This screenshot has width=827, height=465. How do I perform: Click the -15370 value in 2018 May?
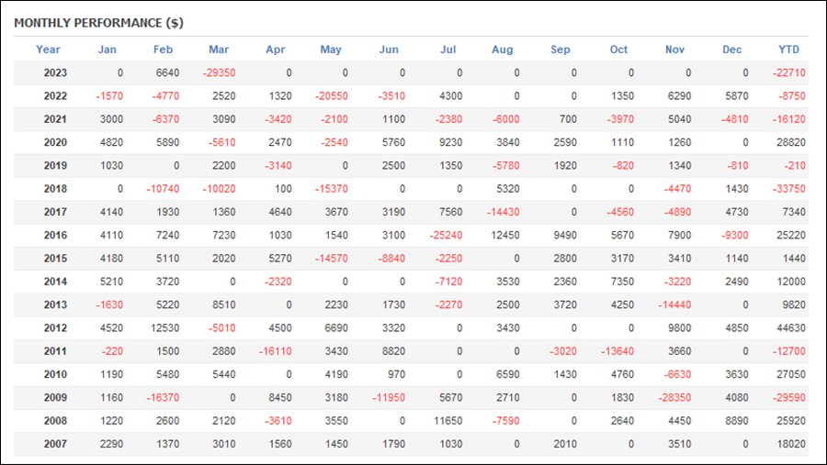(331, 189)
